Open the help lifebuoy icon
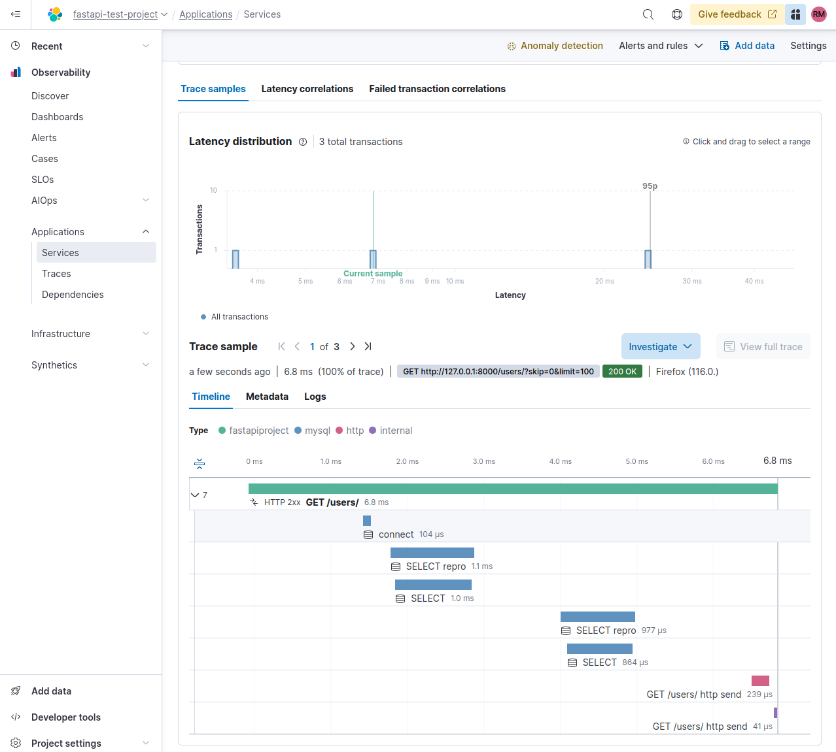Image resolution: width=836 pixels, height=752 pixels. click(677, 14)
